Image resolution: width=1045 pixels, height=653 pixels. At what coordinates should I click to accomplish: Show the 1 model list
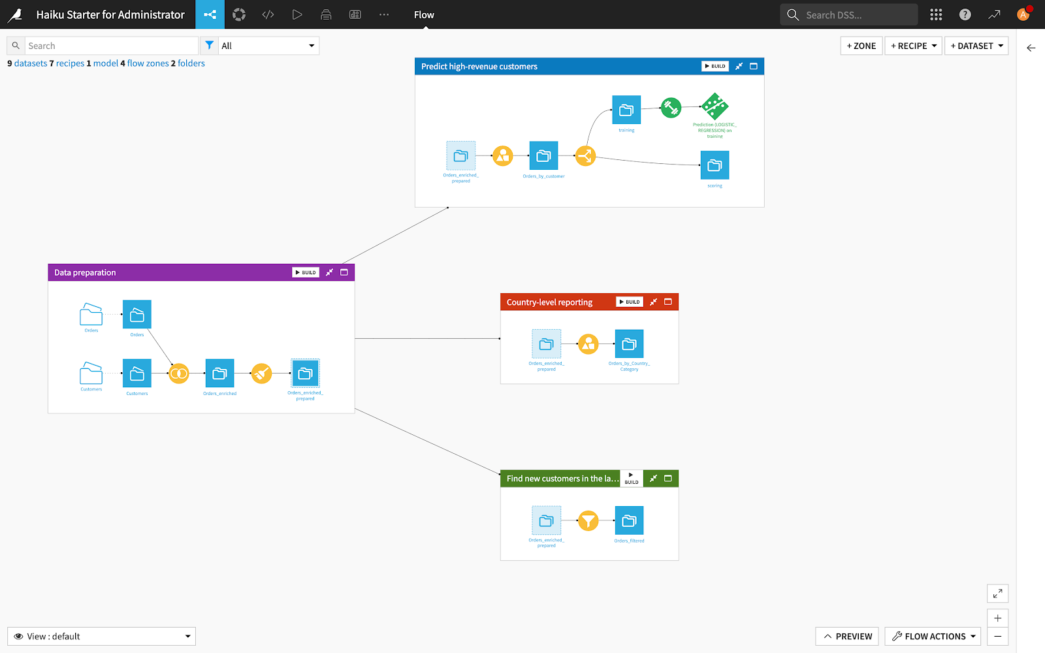coord(103,63)
